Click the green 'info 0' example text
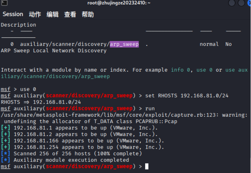This screenshot has height=173, width=251. pos(180,70)
